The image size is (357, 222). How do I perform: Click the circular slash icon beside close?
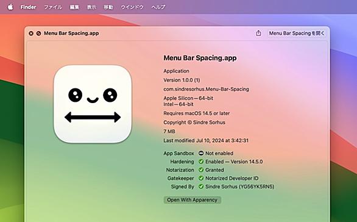pyautogui.click(x=39, y=34)
